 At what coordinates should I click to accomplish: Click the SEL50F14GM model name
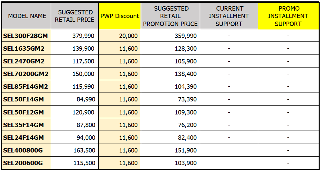[x=23, y=99]
